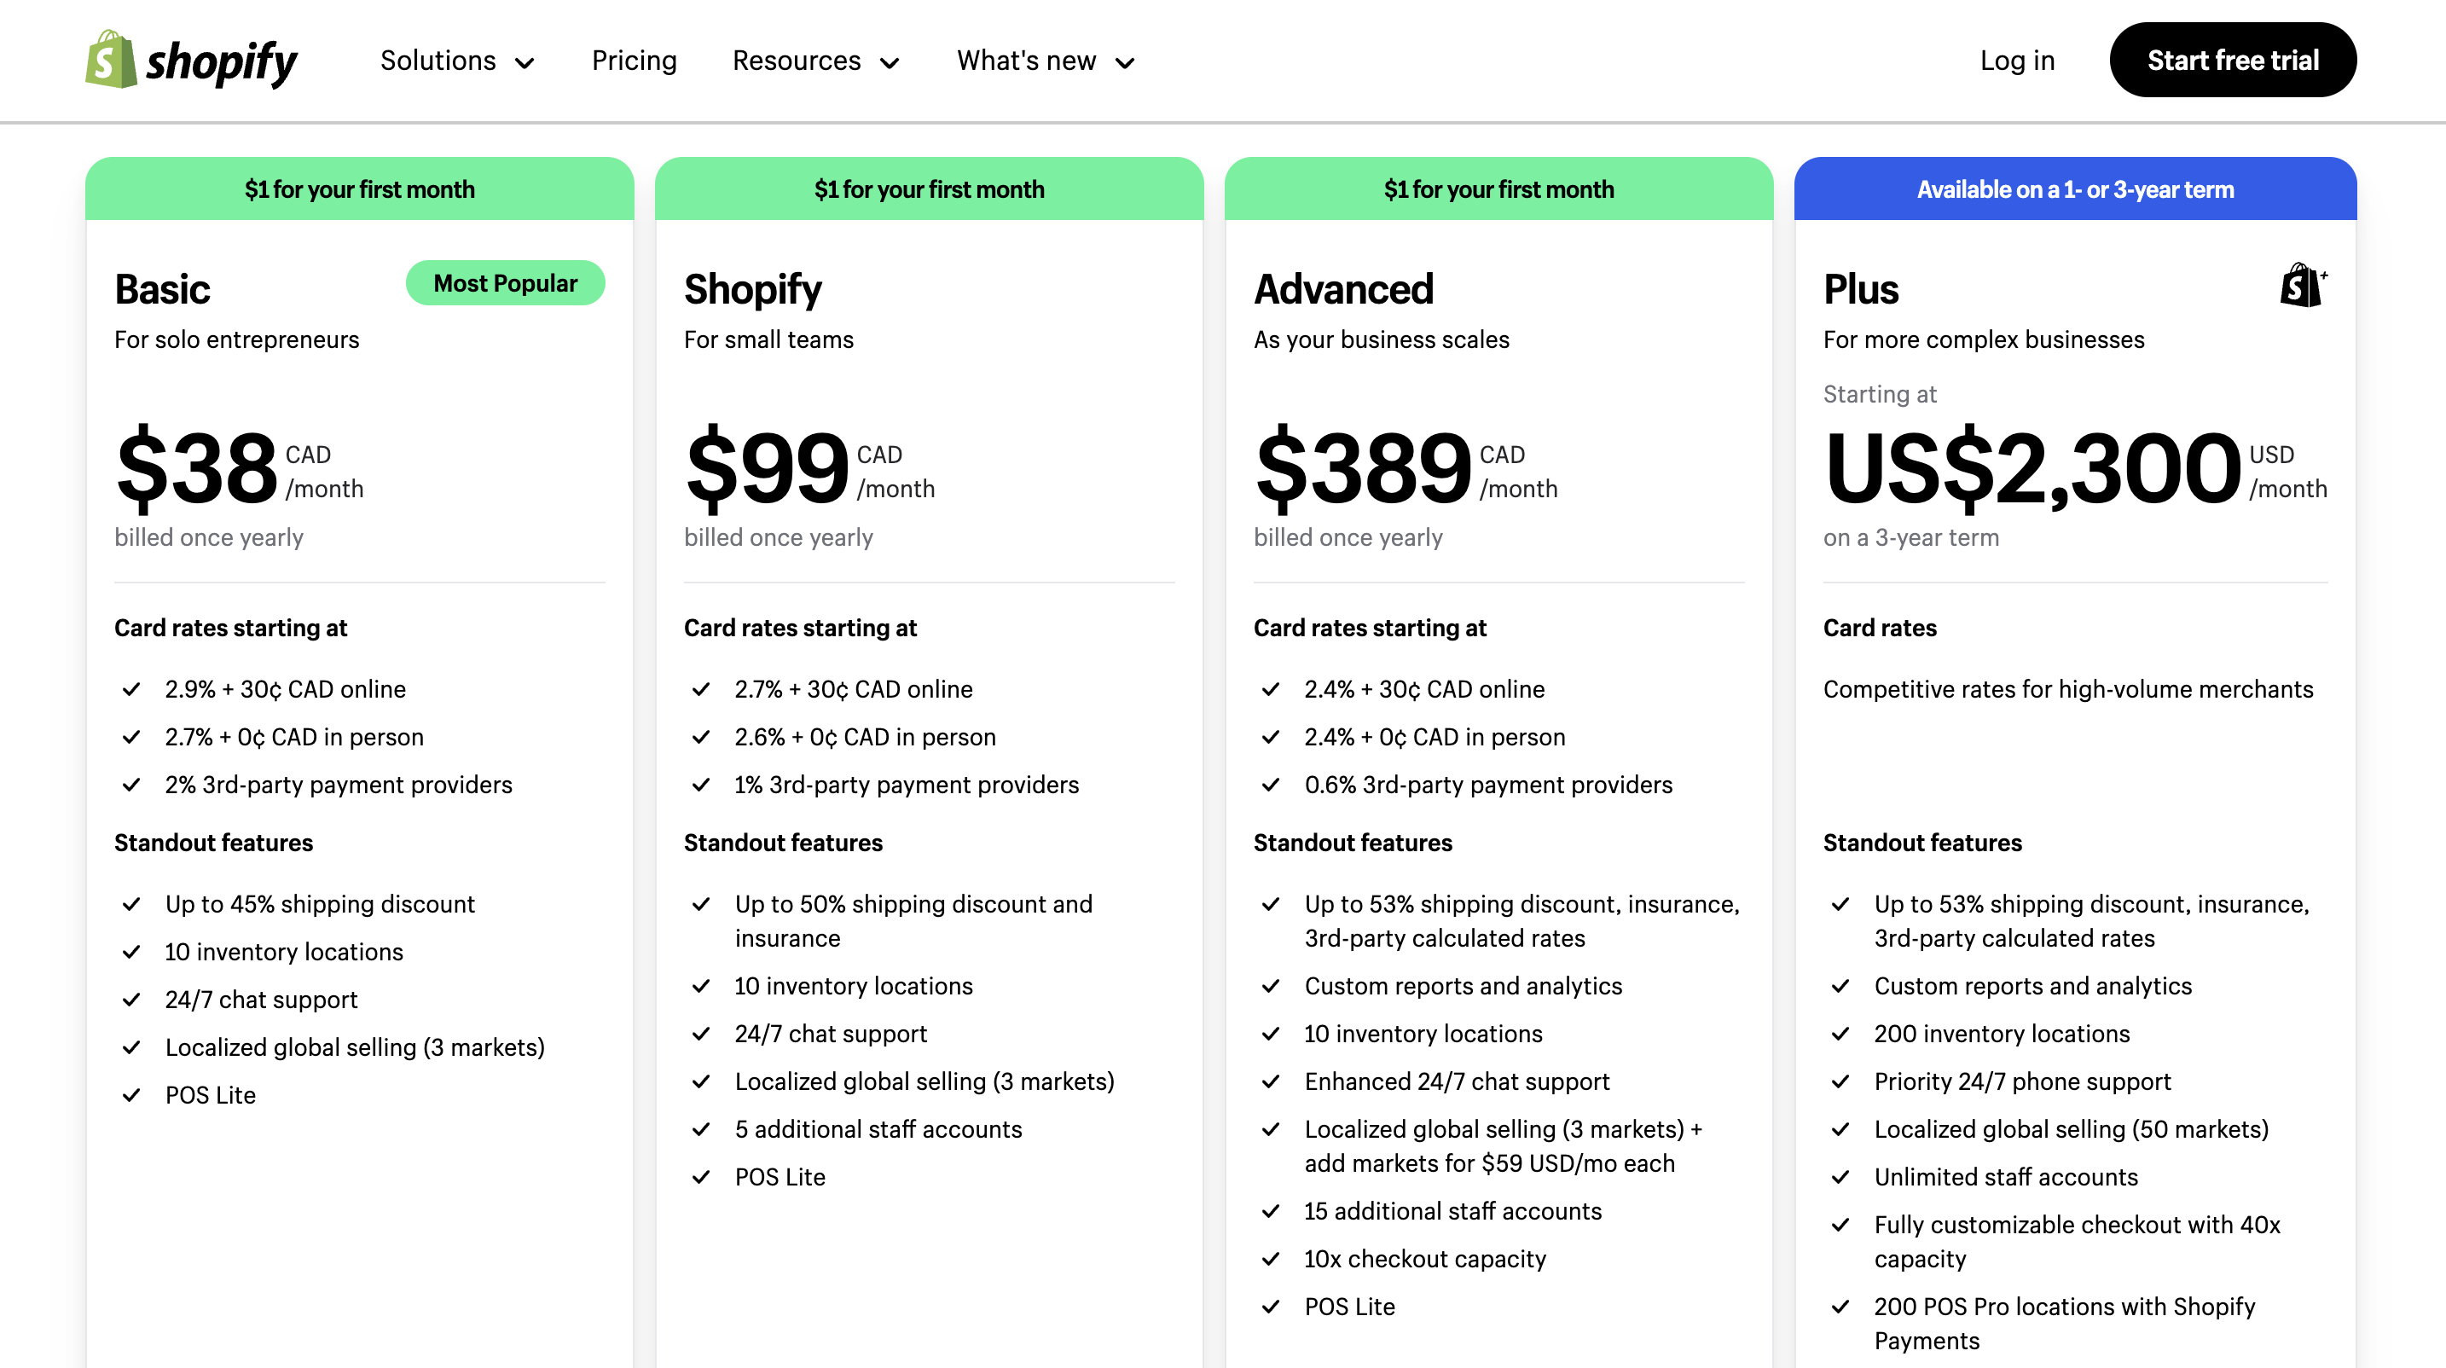Expand the What's new menu
The height and width of the screenshot is (1368, 2446).
[x=1046, y=61]
